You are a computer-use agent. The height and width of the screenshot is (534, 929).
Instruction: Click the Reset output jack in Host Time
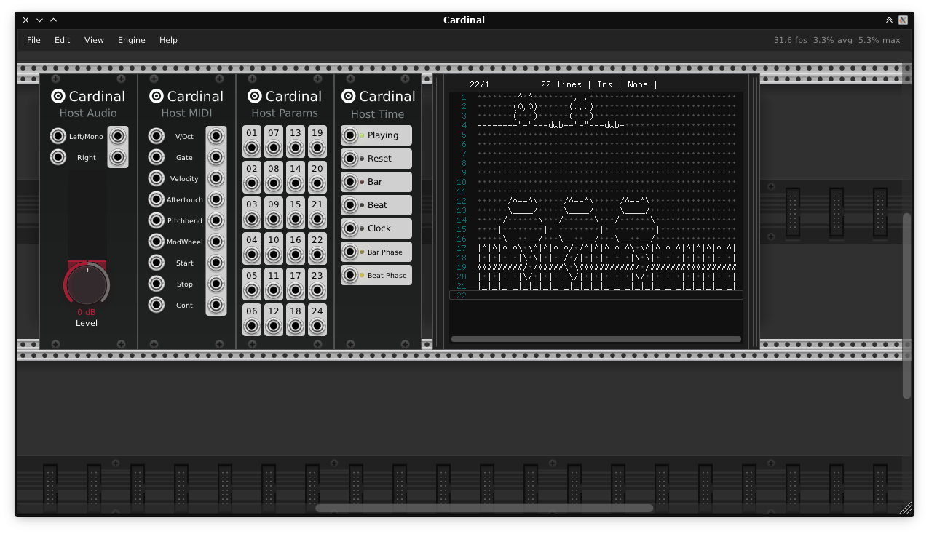coord(350,159)
